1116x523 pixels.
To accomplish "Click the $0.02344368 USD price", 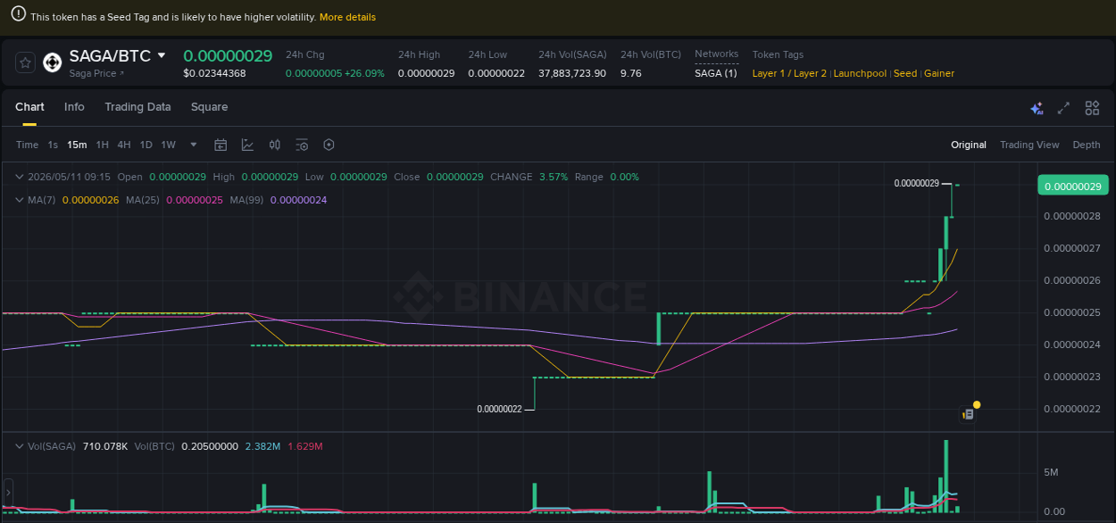I will pos(214,73).
